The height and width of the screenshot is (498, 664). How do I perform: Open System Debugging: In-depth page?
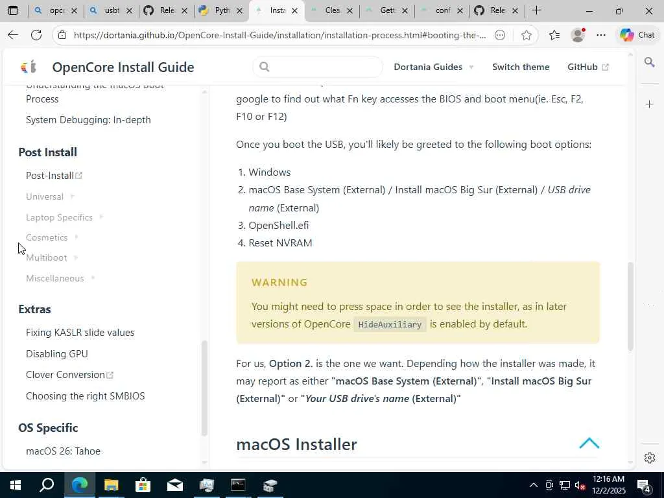[88, 120]
